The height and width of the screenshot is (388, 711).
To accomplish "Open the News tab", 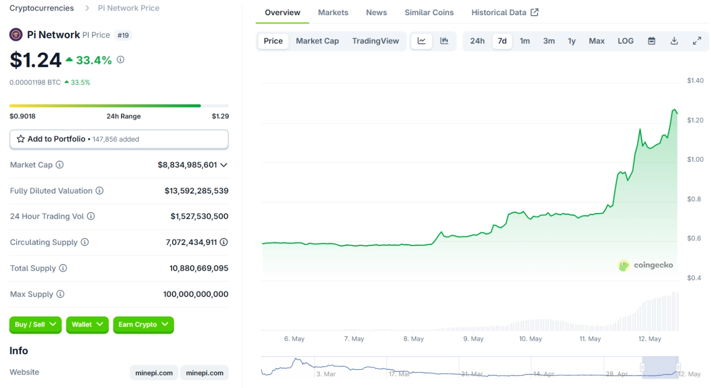I will pyautogui.click(x=377, y=12).
